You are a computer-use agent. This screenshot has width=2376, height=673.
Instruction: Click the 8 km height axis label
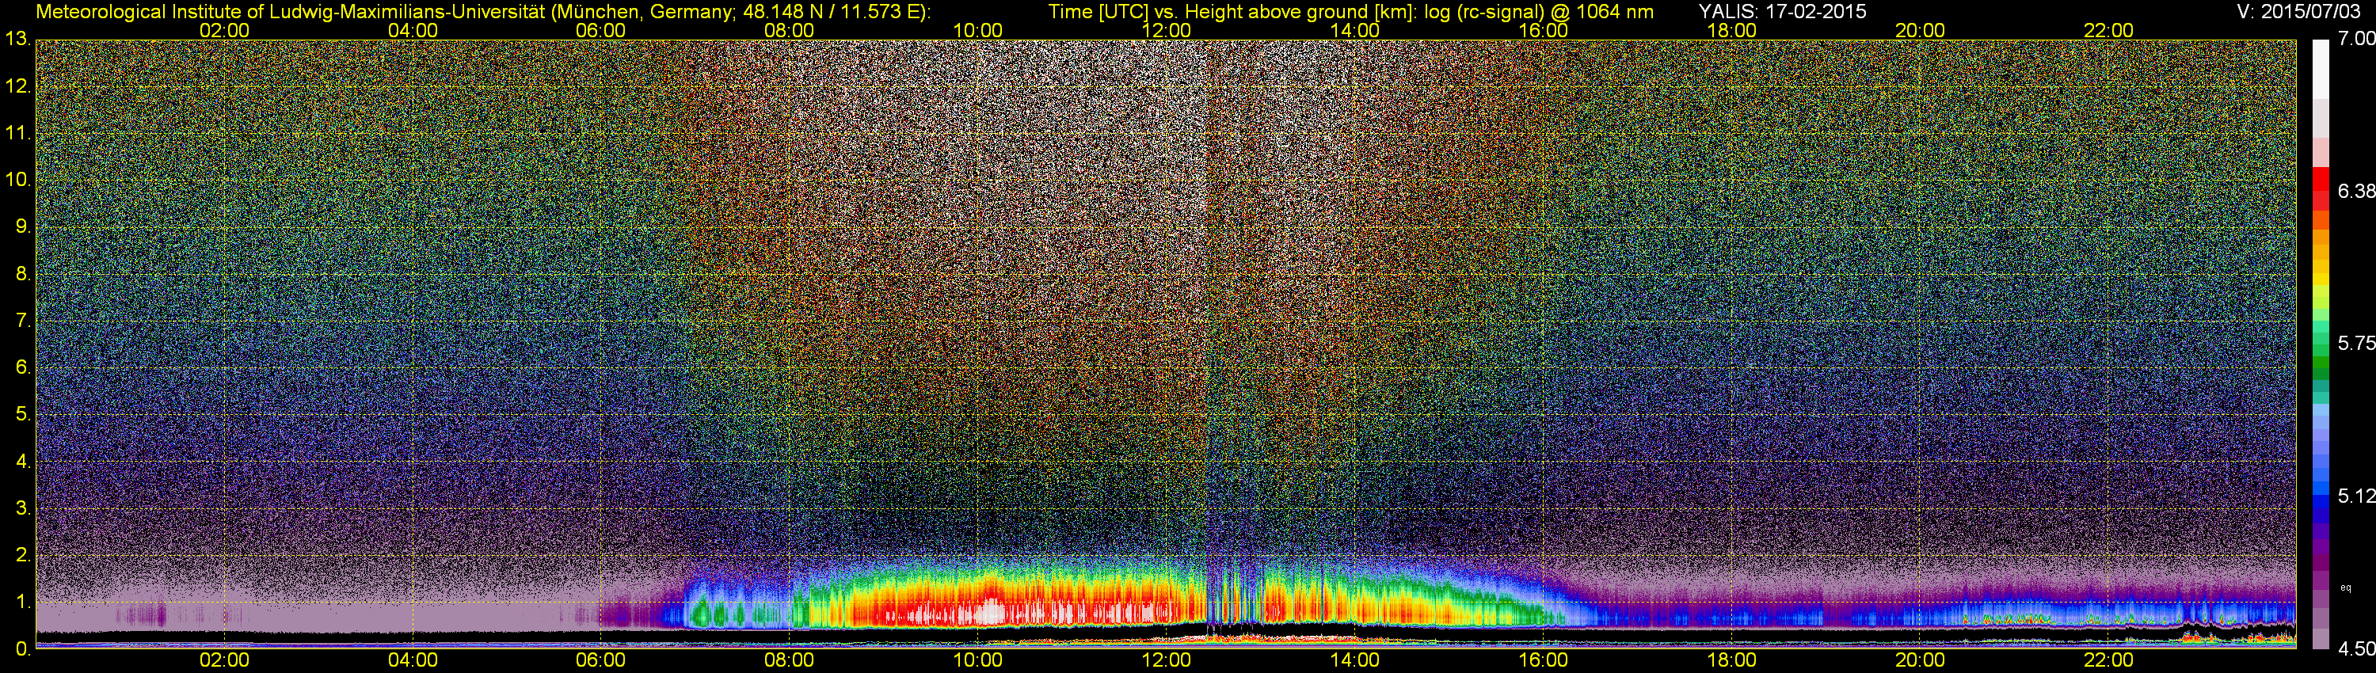[x=23, y=274]
